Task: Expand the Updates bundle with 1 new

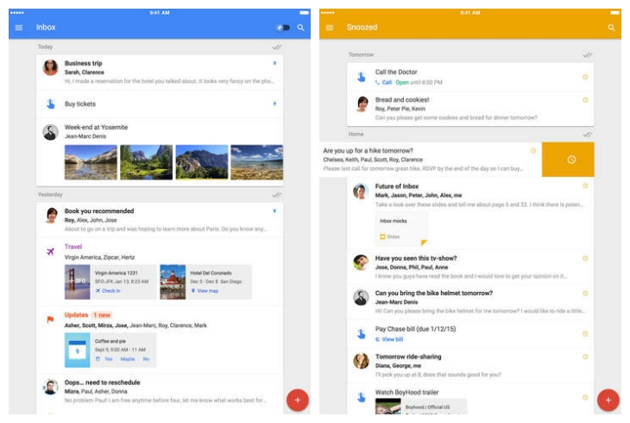Action: click(76, 315)
